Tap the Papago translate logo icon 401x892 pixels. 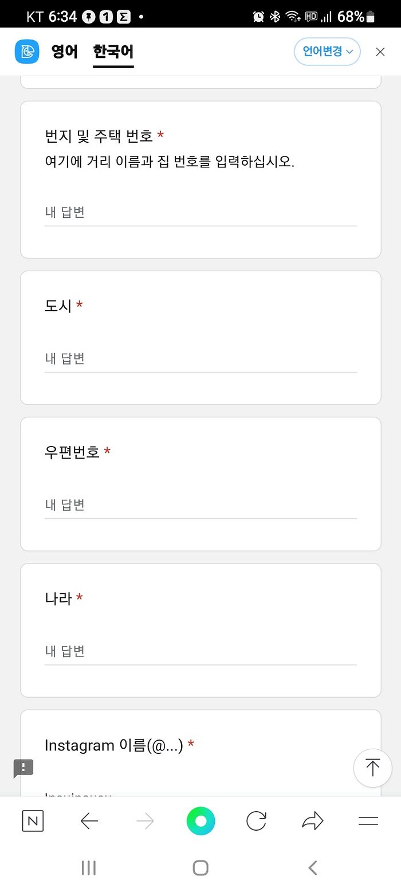[27, 52]
